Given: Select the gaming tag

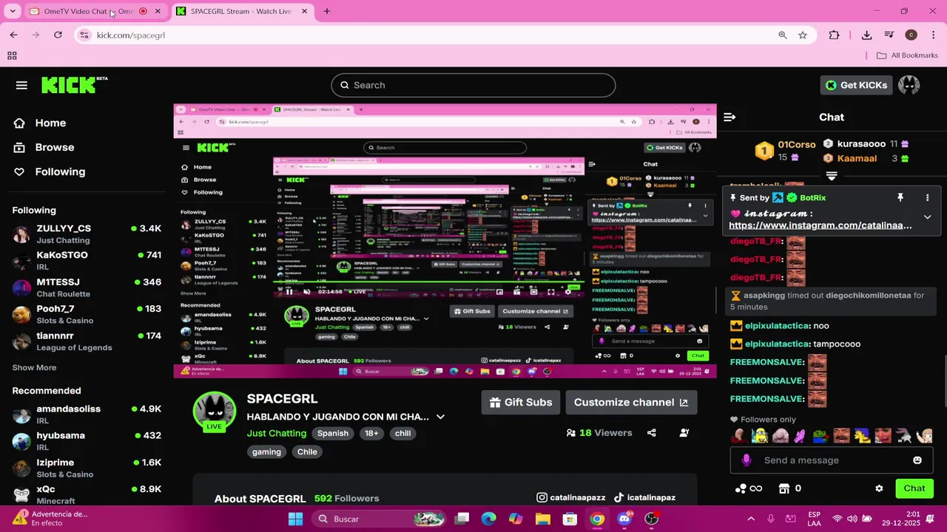Looking at the screenshot, I should (266, 451).
